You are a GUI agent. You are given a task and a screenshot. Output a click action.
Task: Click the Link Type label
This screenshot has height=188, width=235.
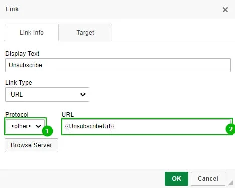tap(19, 83)
